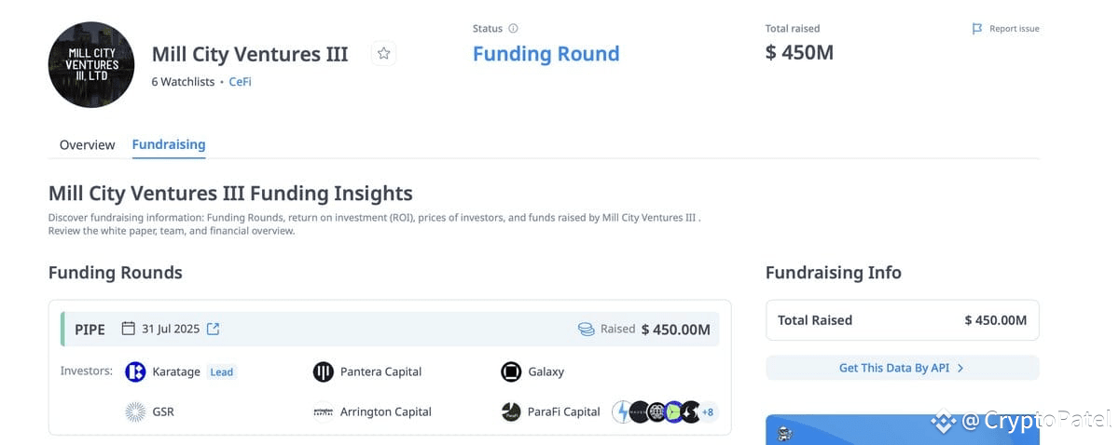Image resolution: width=1119 pixels, height=445 pixels.
Task: Click the ParaFi Capital logo icon
Action: tap(511, 411)
